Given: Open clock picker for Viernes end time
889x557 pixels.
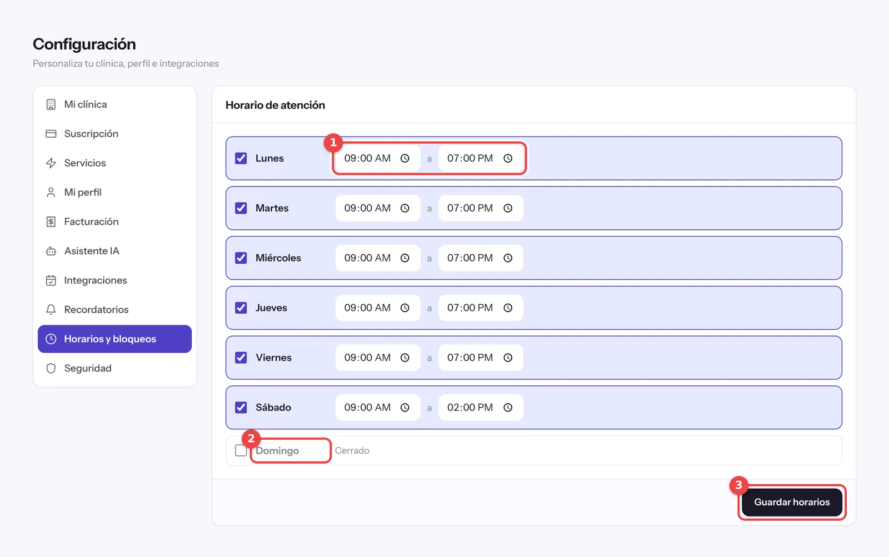Looking at the screenshot, I should (508, 358).
